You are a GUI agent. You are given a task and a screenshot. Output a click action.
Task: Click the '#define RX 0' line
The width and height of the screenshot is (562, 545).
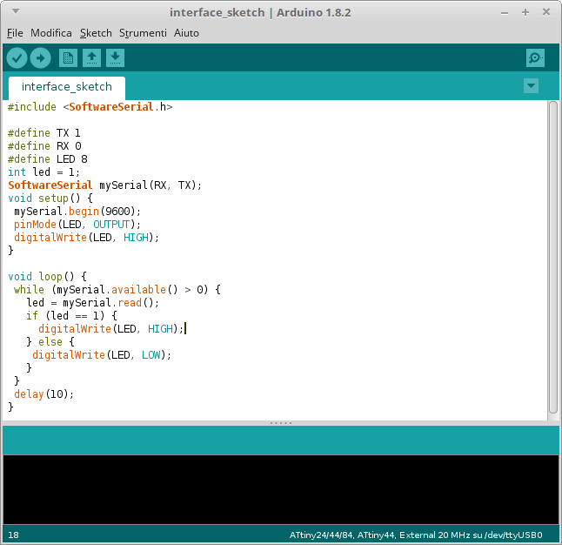coord(44,146)
